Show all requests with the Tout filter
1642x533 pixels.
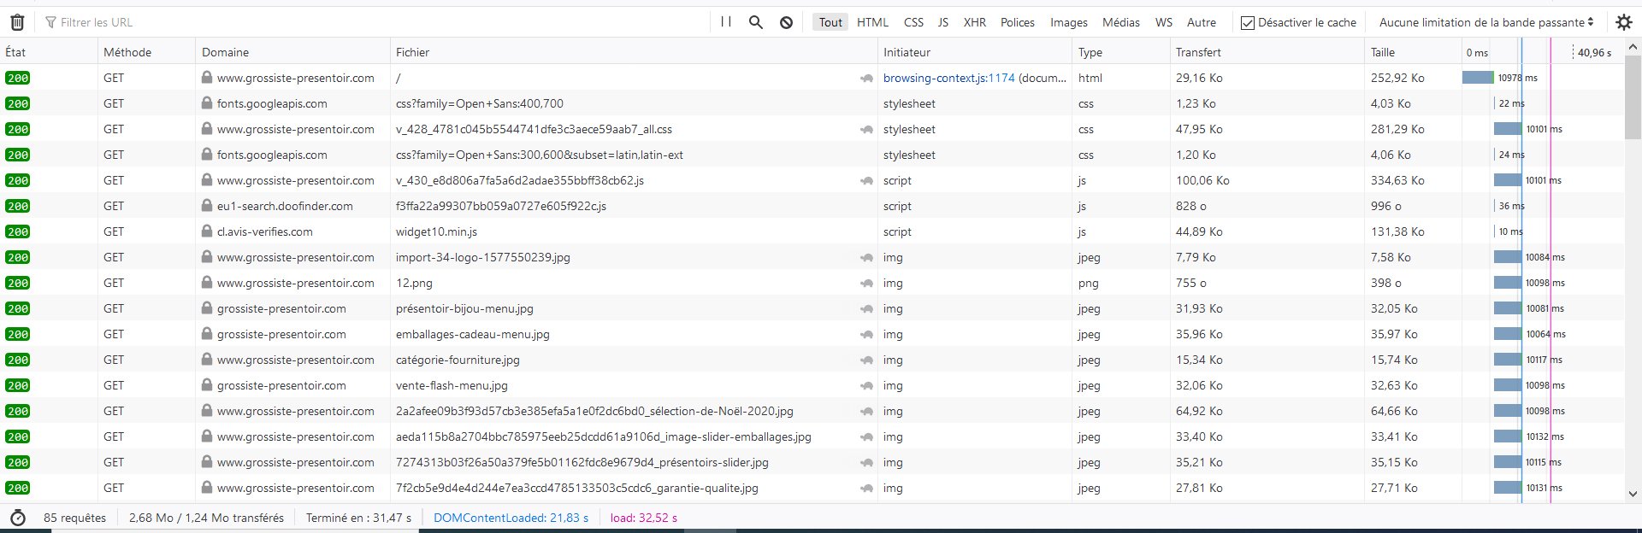[830, 22]
